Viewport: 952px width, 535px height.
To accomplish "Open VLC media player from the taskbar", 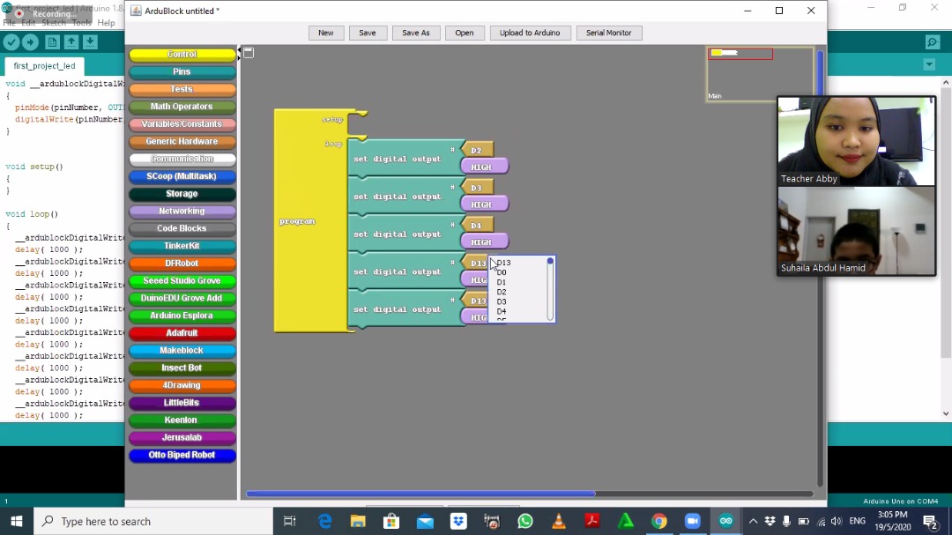I will coord(559,521).
